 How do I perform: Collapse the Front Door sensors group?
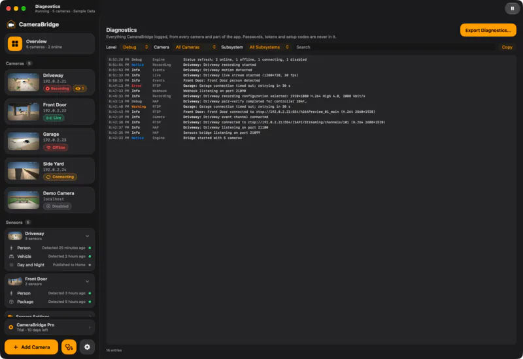pos(88,281)
